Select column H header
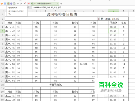135x101 pixels. coord(75,11)
